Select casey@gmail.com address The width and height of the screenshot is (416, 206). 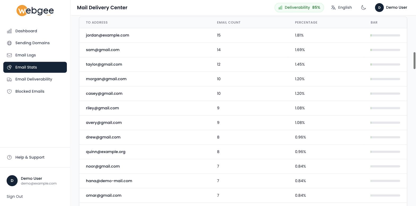coord(104,93)
